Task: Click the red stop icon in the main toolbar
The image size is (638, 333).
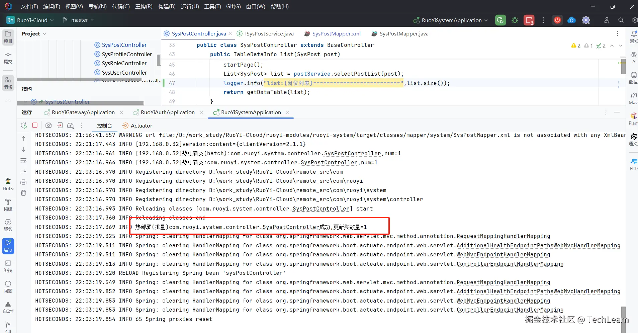Action: [529, 20]
